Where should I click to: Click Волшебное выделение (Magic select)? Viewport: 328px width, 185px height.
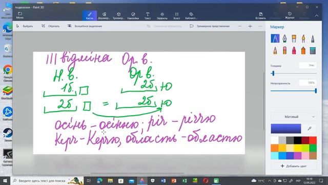click(x=85, y=26)
